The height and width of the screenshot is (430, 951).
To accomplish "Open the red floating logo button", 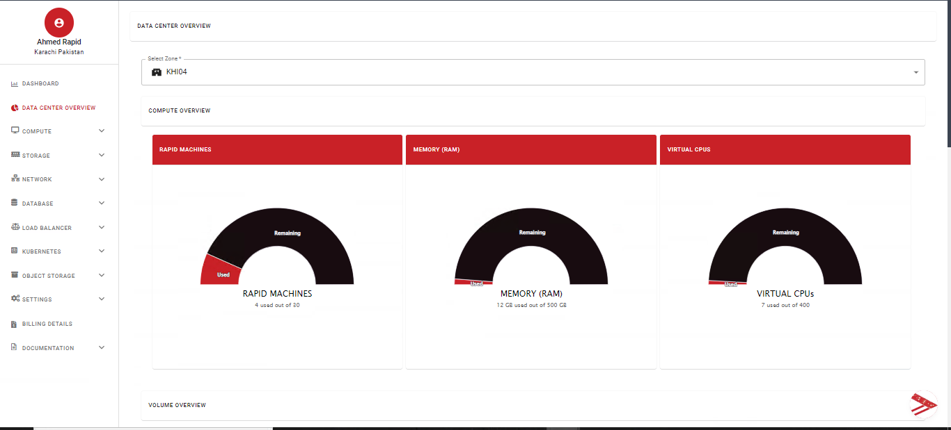I will tap(923, 405).
